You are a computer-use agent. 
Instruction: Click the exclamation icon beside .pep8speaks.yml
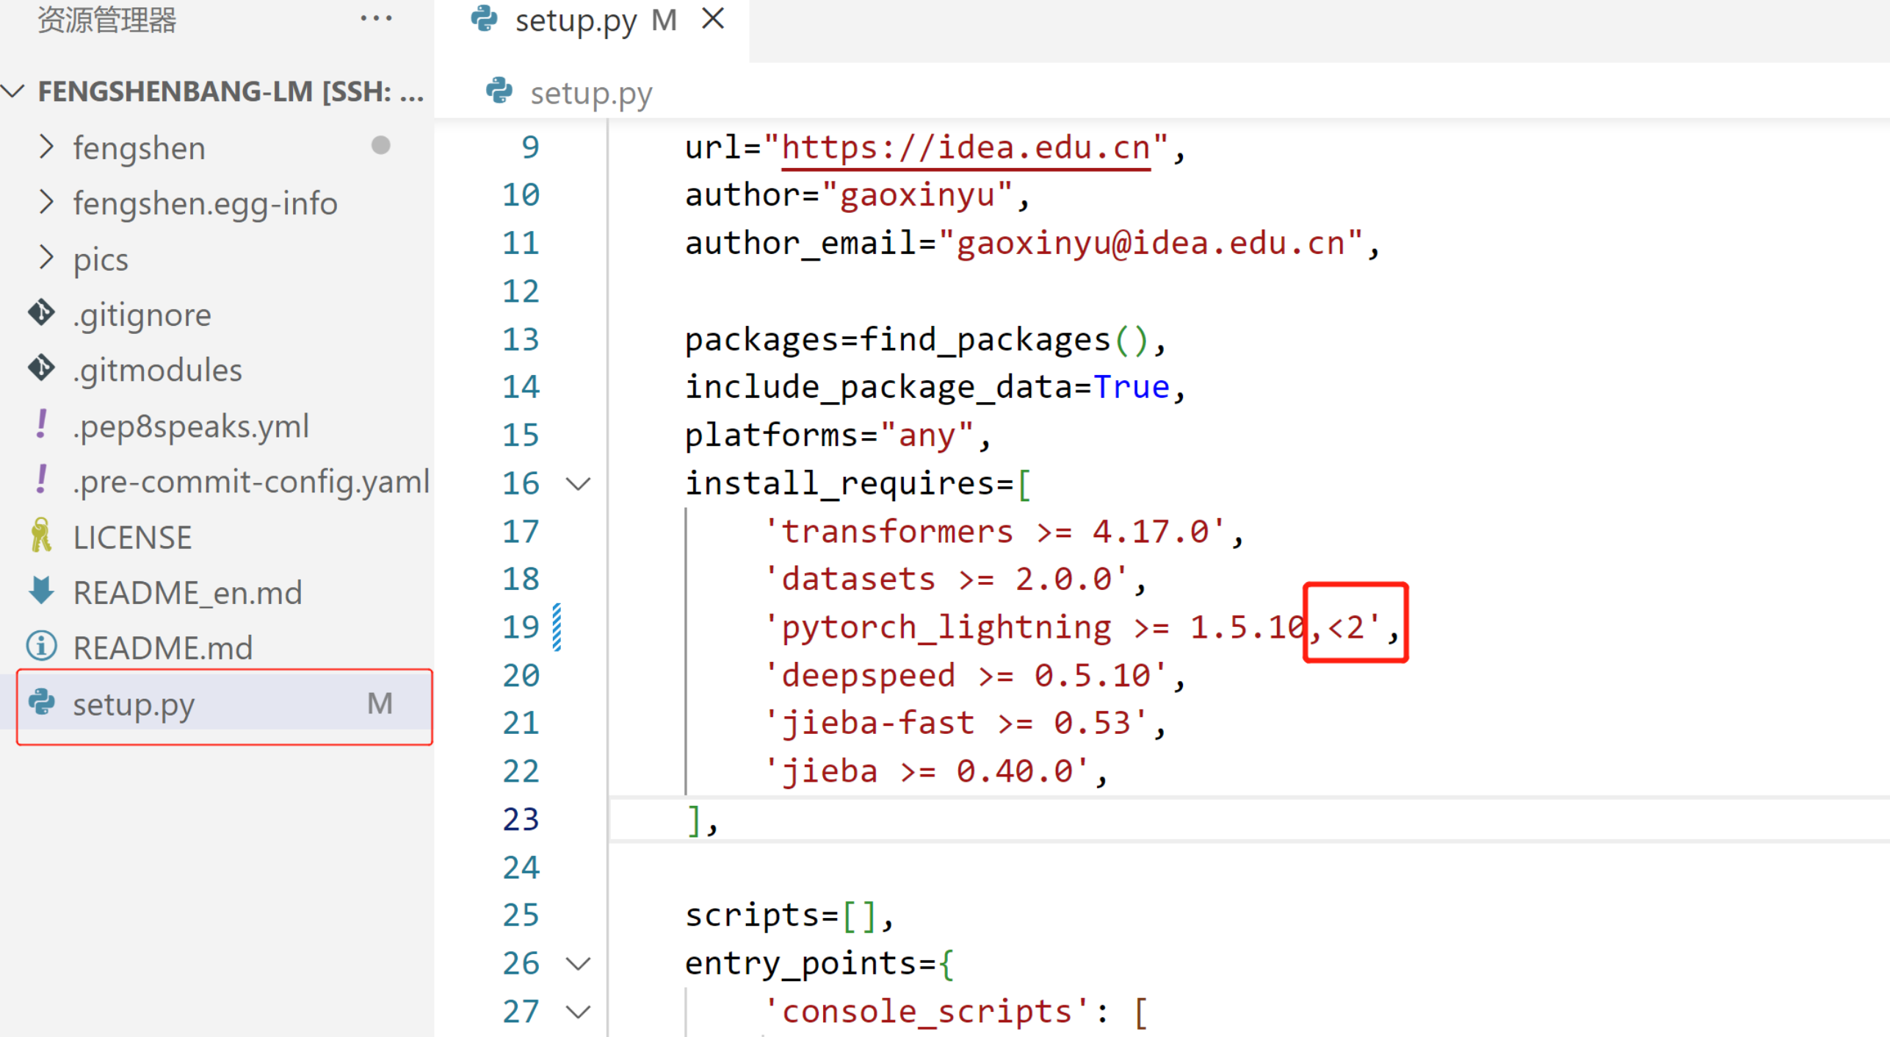[x=41, y=425]
